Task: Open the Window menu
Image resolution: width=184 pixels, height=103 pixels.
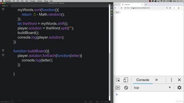Action: point(40,1)
